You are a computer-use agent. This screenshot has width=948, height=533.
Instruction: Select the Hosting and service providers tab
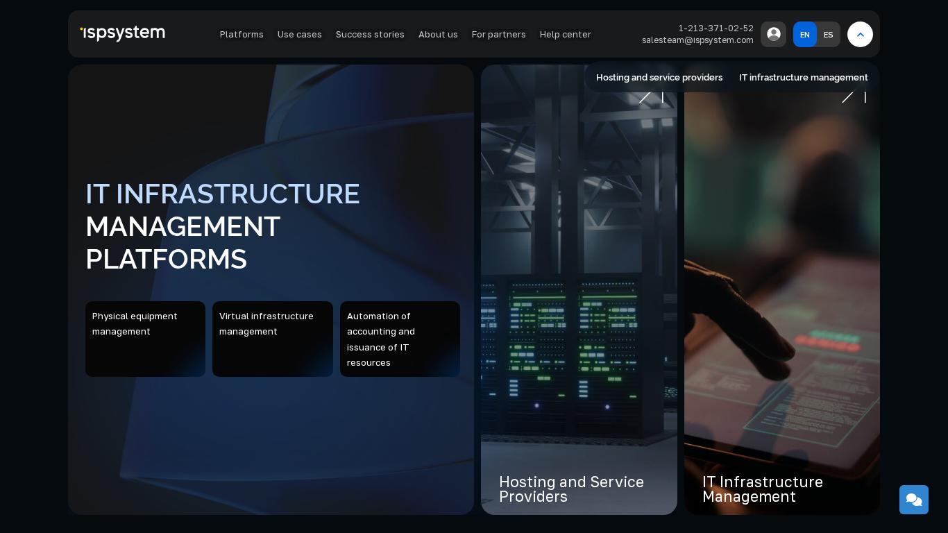tap(659, 77)
